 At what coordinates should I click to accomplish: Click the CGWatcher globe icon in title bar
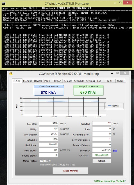point(11,74)
